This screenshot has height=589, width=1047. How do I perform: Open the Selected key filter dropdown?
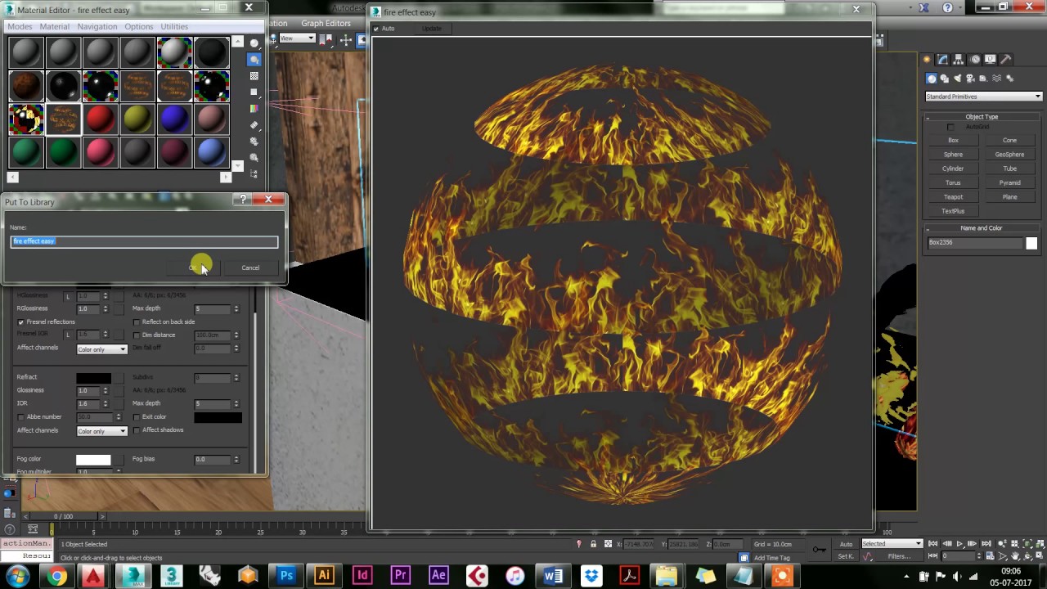tap(892, 544)
